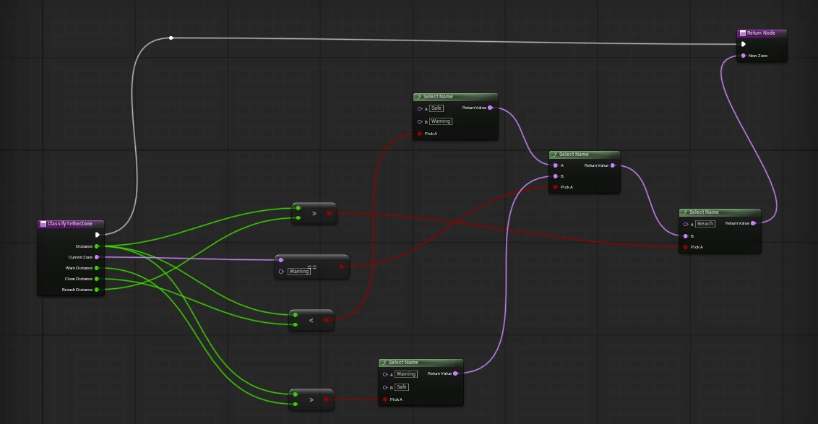
Task: Click Pick A pin on the Warning/Safe Select node
Action: (x=385, y=399)
